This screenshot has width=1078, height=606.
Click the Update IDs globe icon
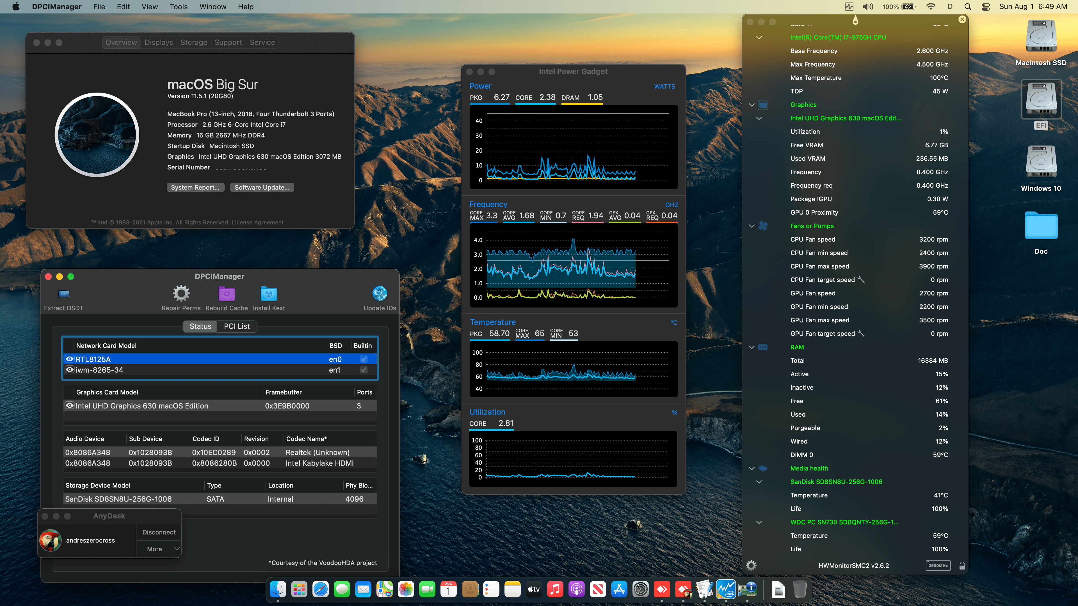tap(380, 293)
